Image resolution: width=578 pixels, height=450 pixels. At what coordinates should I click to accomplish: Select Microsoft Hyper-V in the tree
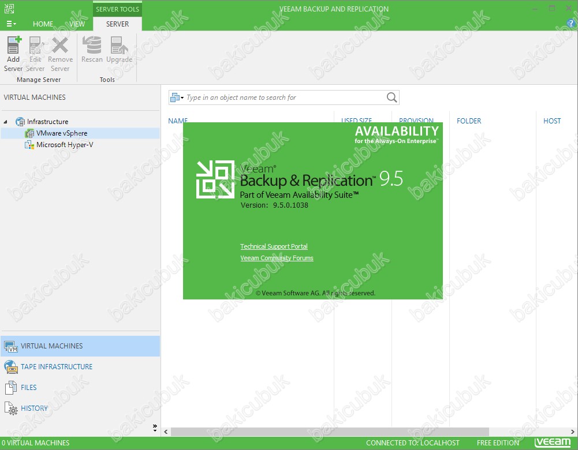(x=65, y=145)
